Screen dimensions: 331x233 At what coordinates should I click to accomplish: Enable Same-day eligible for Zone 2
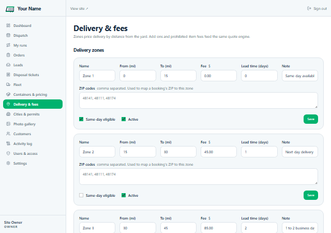click(81, 195)
